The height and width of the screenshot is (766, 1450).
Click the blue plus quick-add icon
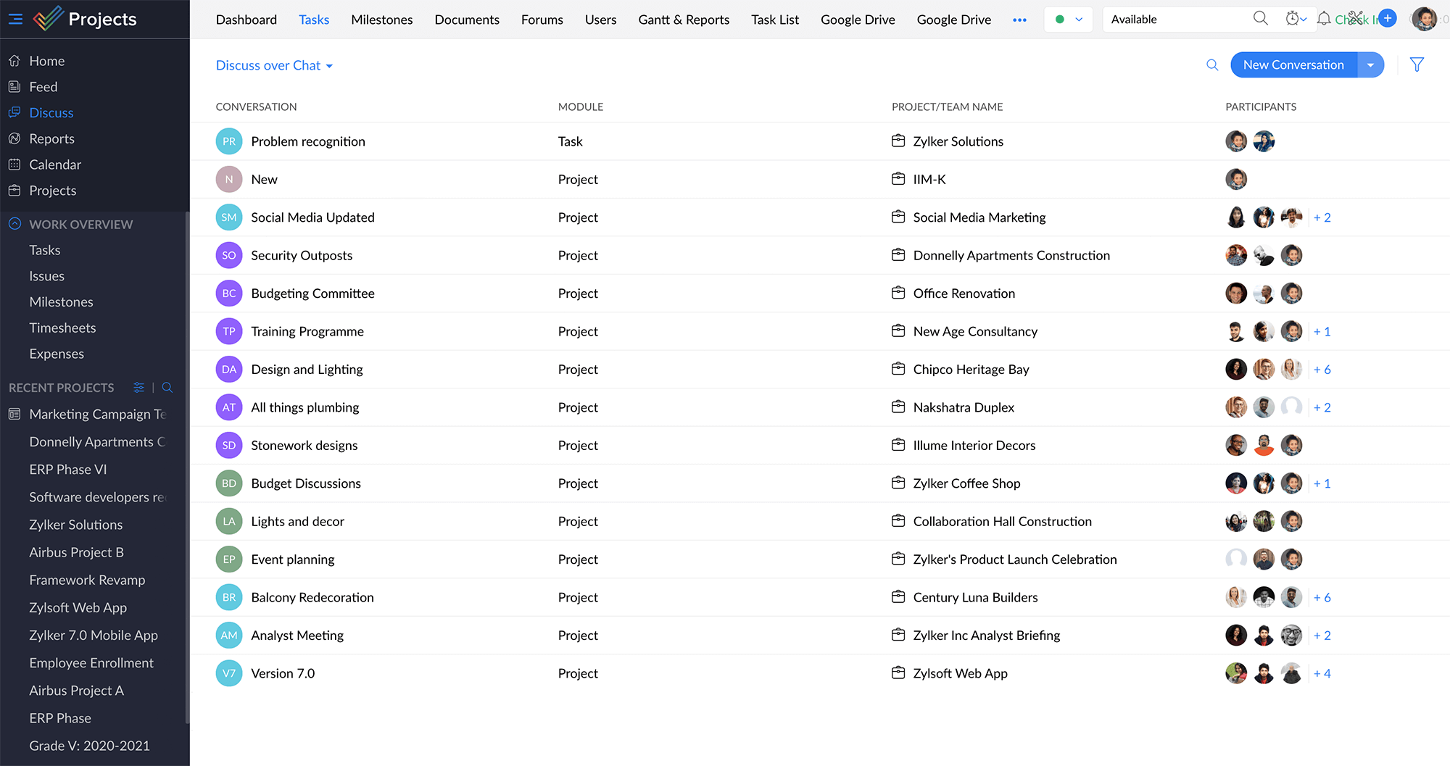click(1388, 19)
